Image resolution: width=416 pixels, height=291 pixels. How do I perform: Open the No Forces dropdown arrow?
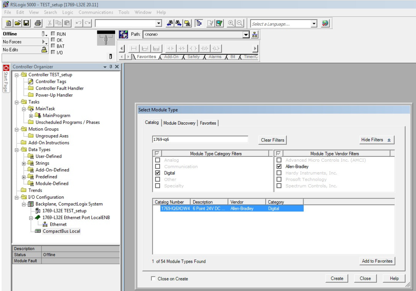point(45,42)
